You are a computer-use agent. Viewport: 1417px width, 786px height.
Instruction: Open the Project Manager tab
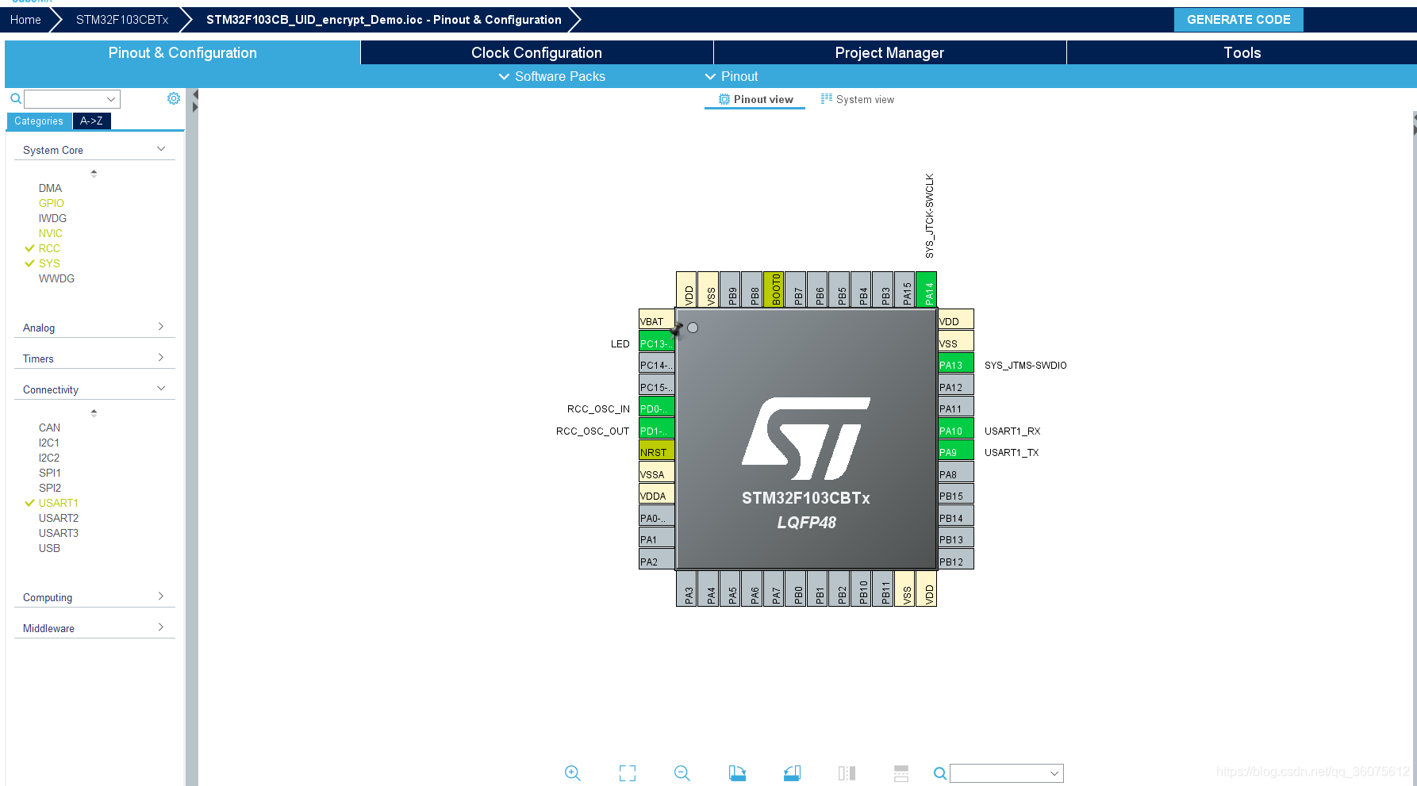pyautogui.click(x=889, y=52)
